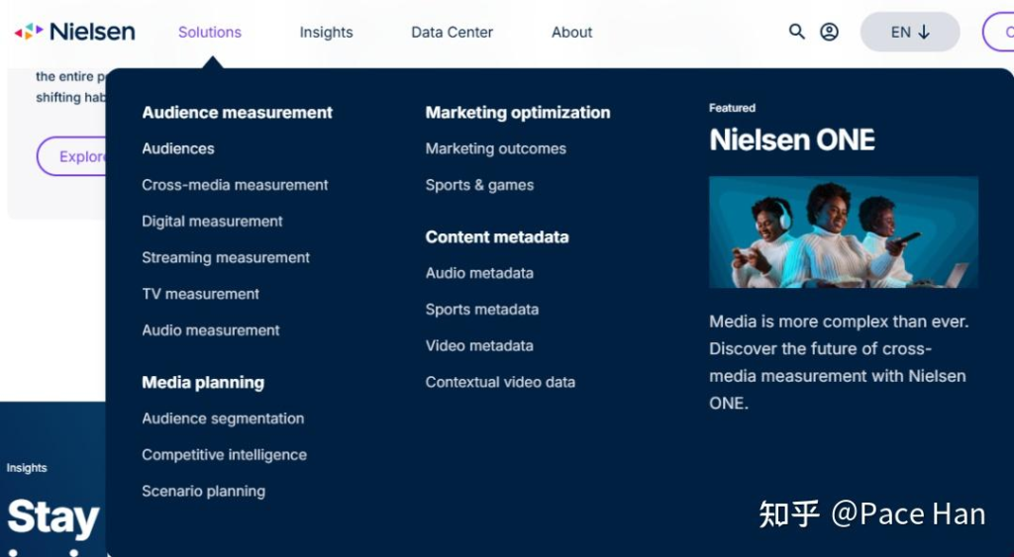
Task: Open Cross-media measurement
Action: pyautogui.click(x=235, y=185)
